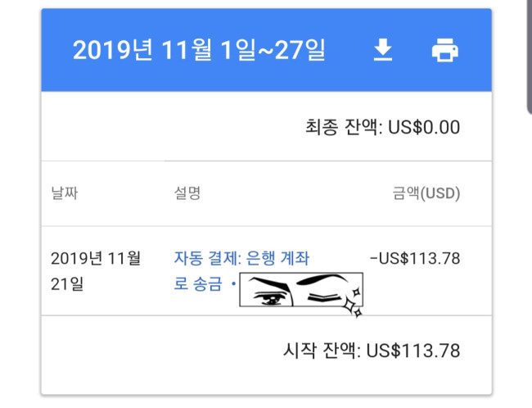Select the 최종 잔액 label
The image size is (532, 408).
(x=340, y=127)
